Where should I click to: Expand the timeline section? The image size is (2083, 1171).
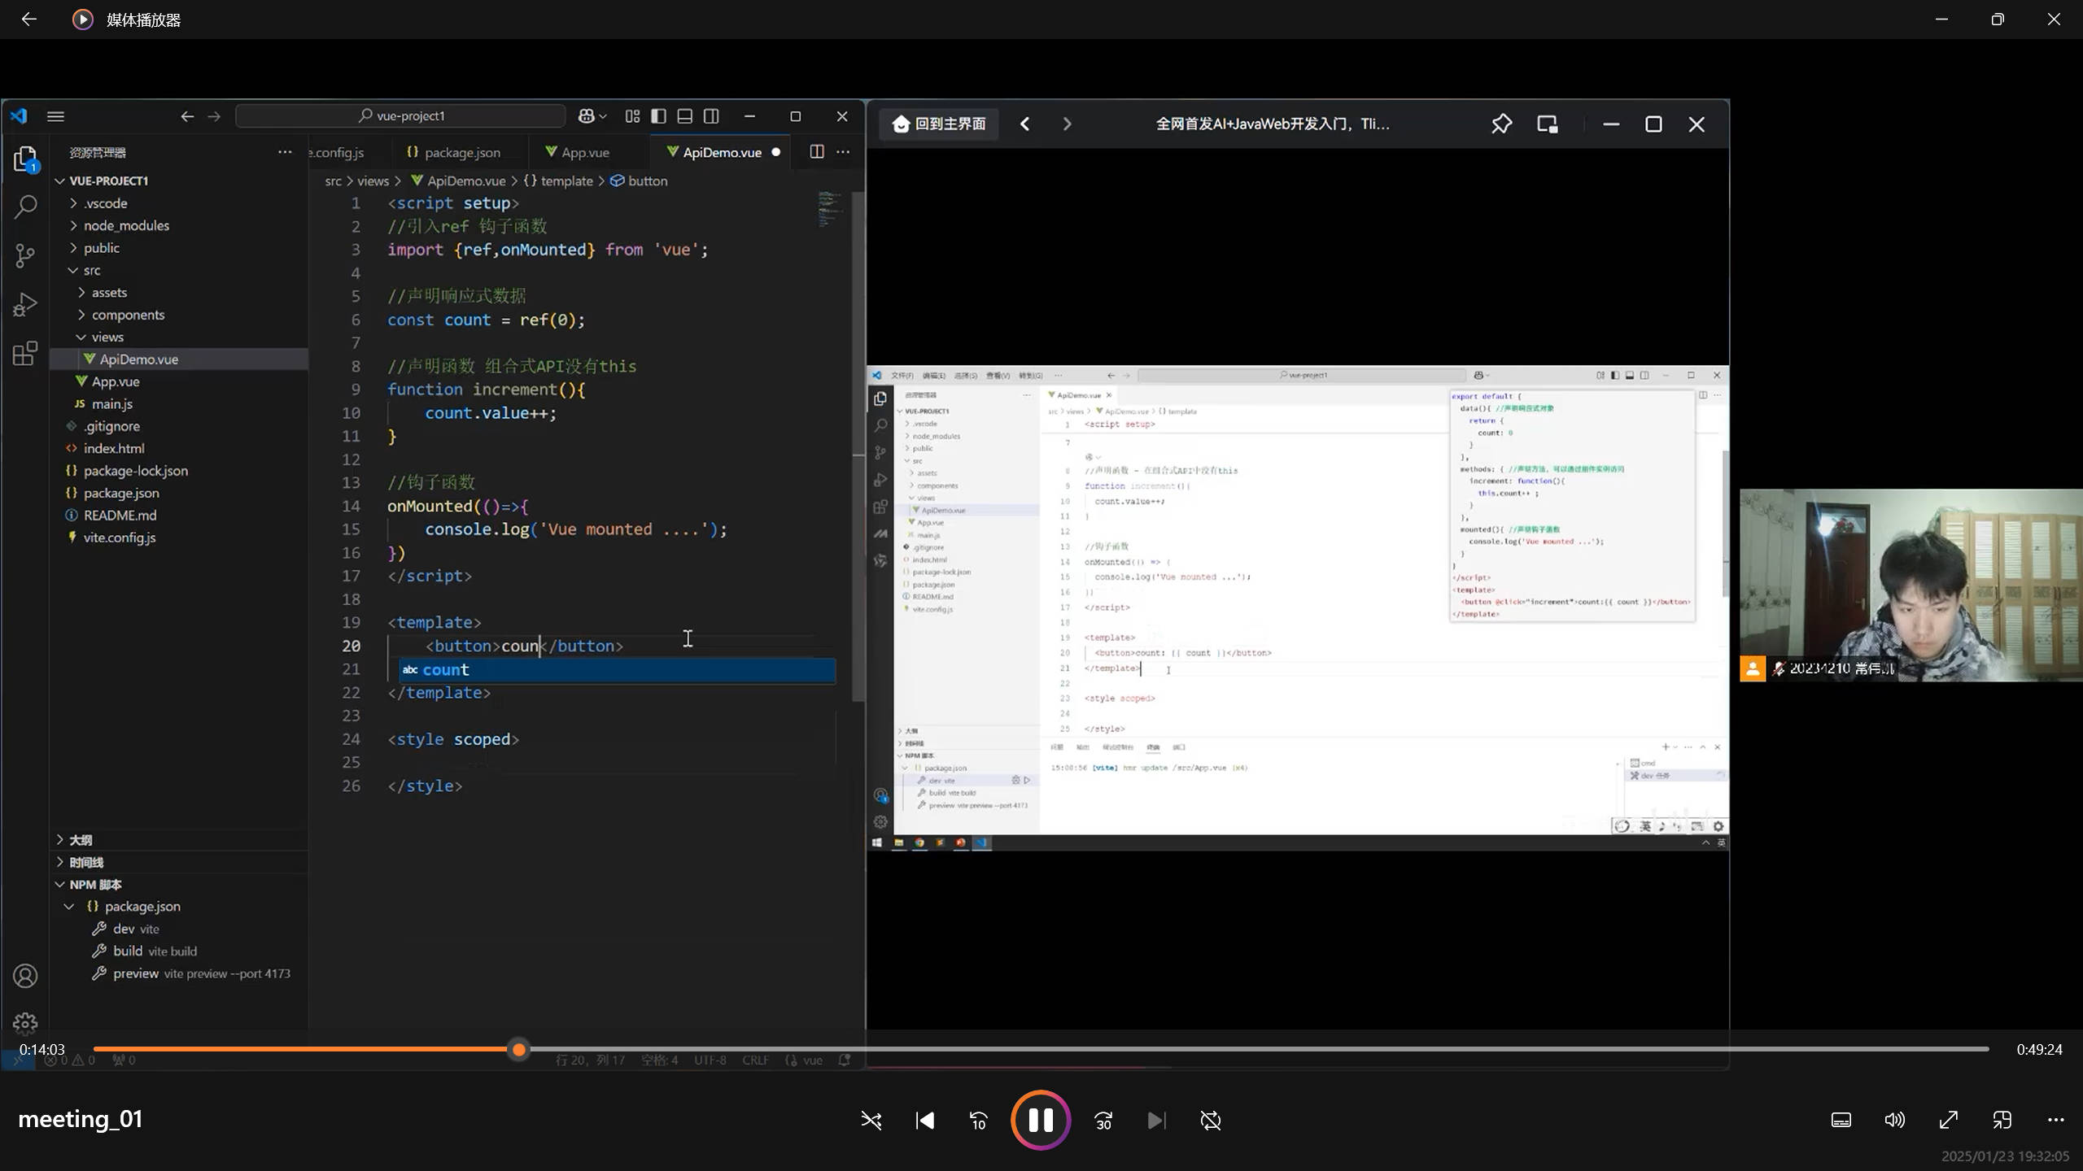click(179, 862)
